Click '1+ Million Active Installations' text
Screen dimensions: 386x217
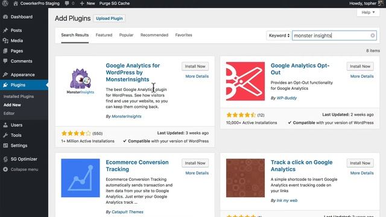(88, 141)
